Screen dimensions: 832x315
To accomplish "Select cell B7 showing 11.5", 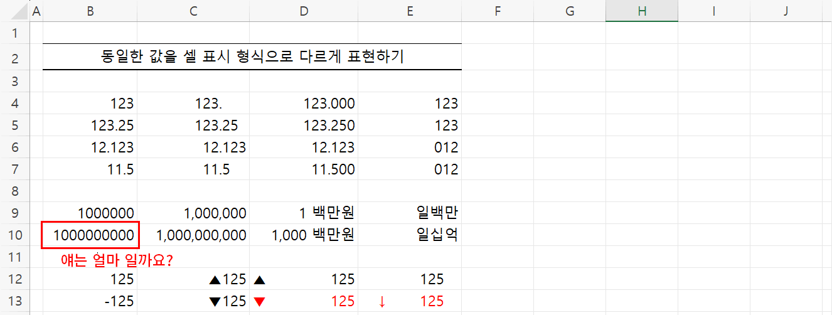I will (90, 169).
